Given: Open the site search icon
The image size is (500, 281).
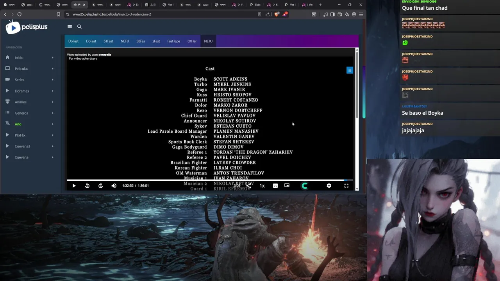Looking at the screenshot, I should point(79,27).
